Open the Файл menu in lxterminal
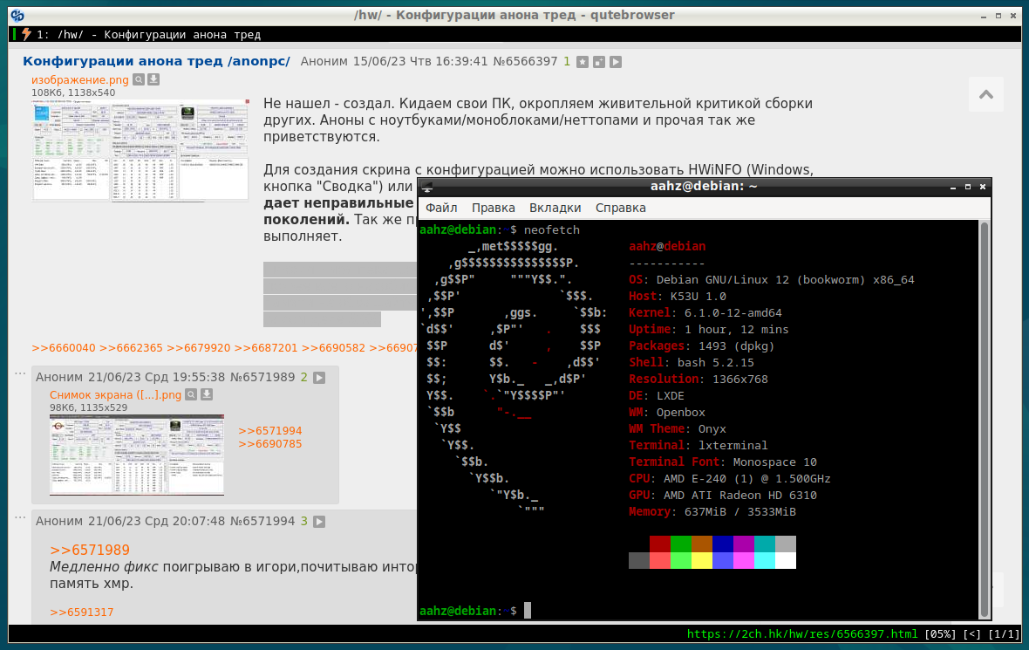Viewport: 1029px width, 650px height. click(x=441, y=208)
